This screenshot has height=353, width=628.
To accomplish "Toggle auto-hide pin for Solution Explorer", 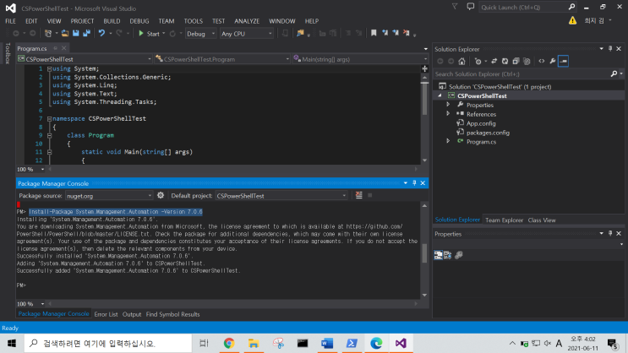I will [610, 49].
